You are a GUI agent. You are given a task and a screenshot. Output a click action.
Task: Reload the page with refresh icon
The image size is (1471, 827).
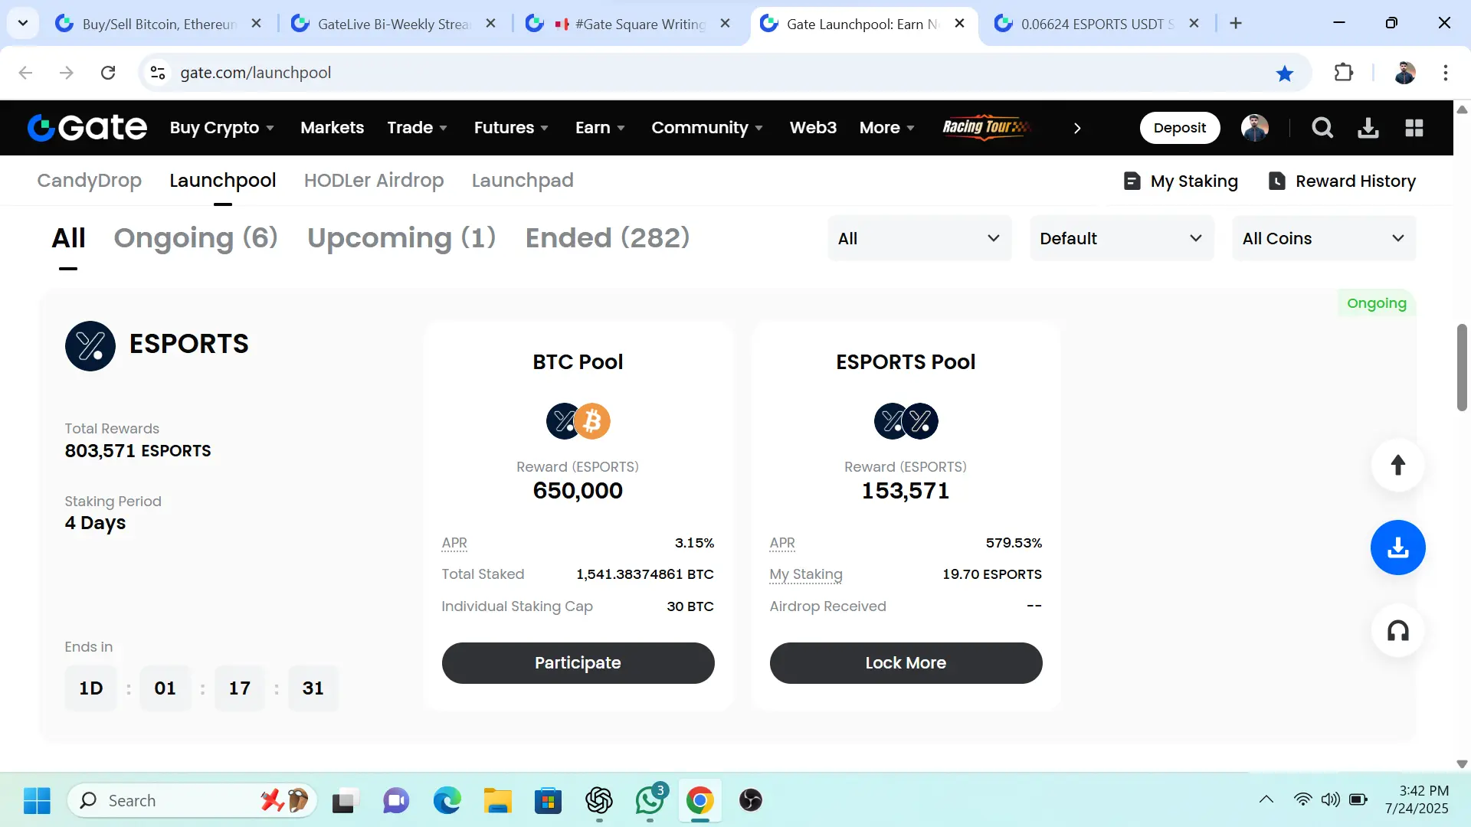coord(108,73)
